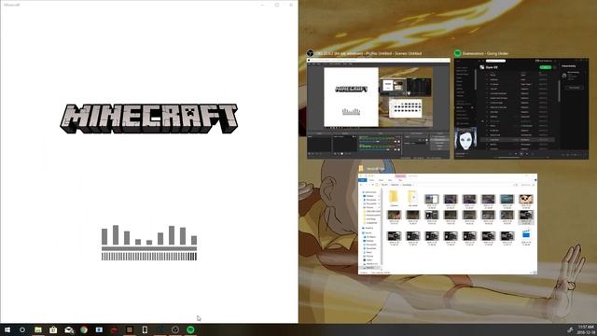Maximize the Minecraft window
Image resolution: width=597 pixels, height=336 pixels.
coord(277,5)
